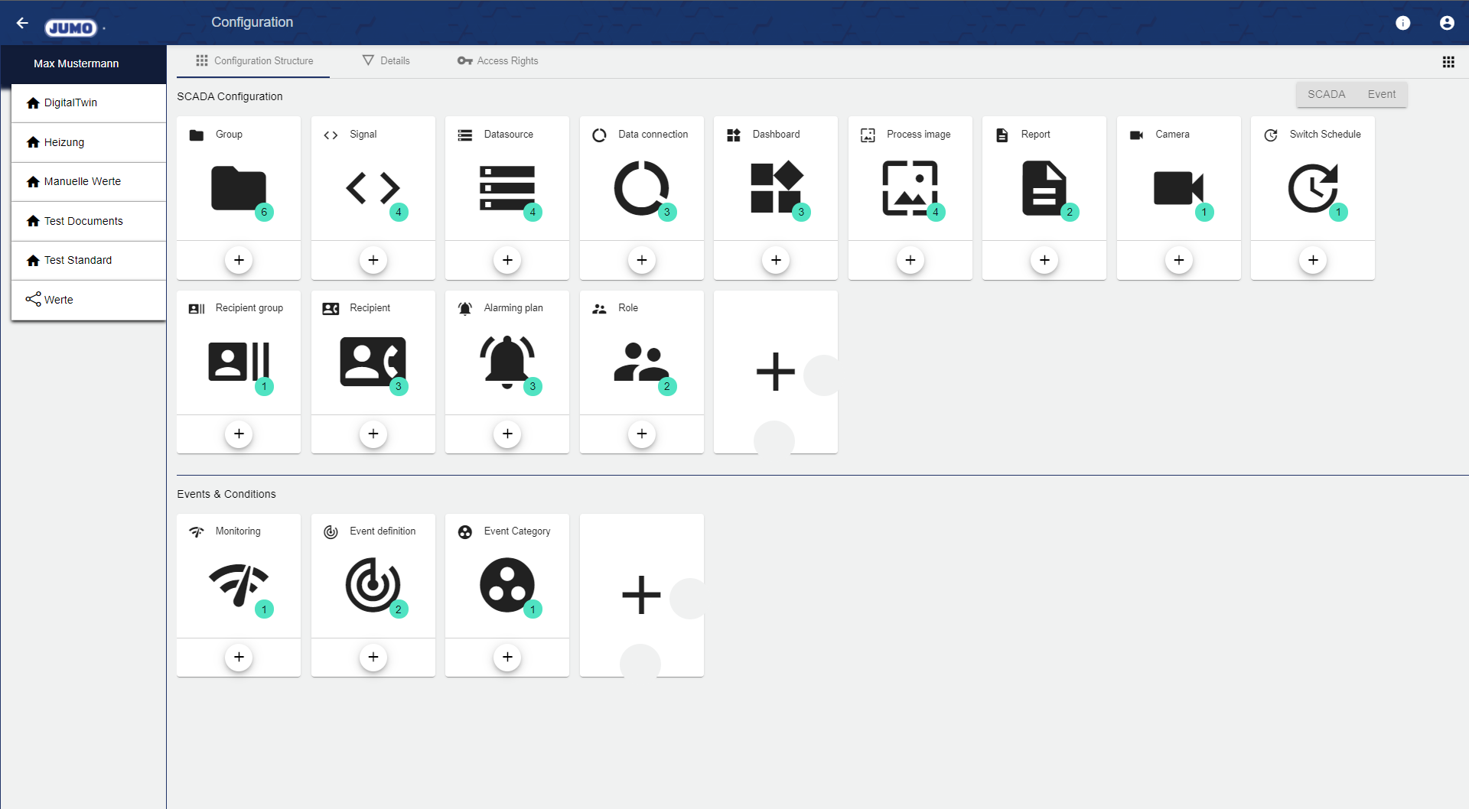1469x809 pixels.
Task: Select Werte in the sidebar
Action: tap(59, 300)
